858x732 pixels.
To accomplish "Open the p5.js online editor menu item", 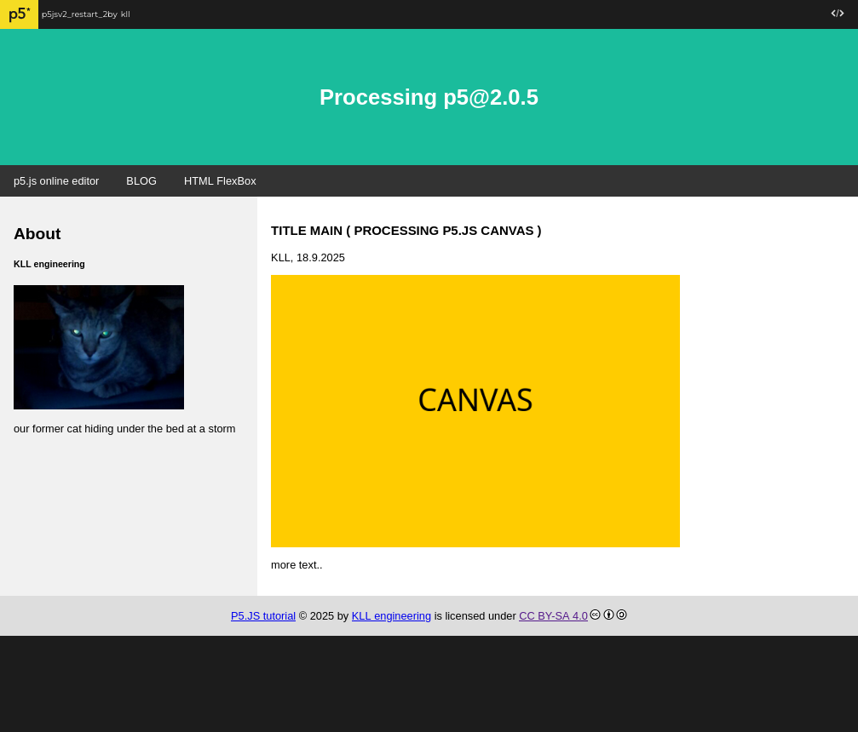I will 56,181.
